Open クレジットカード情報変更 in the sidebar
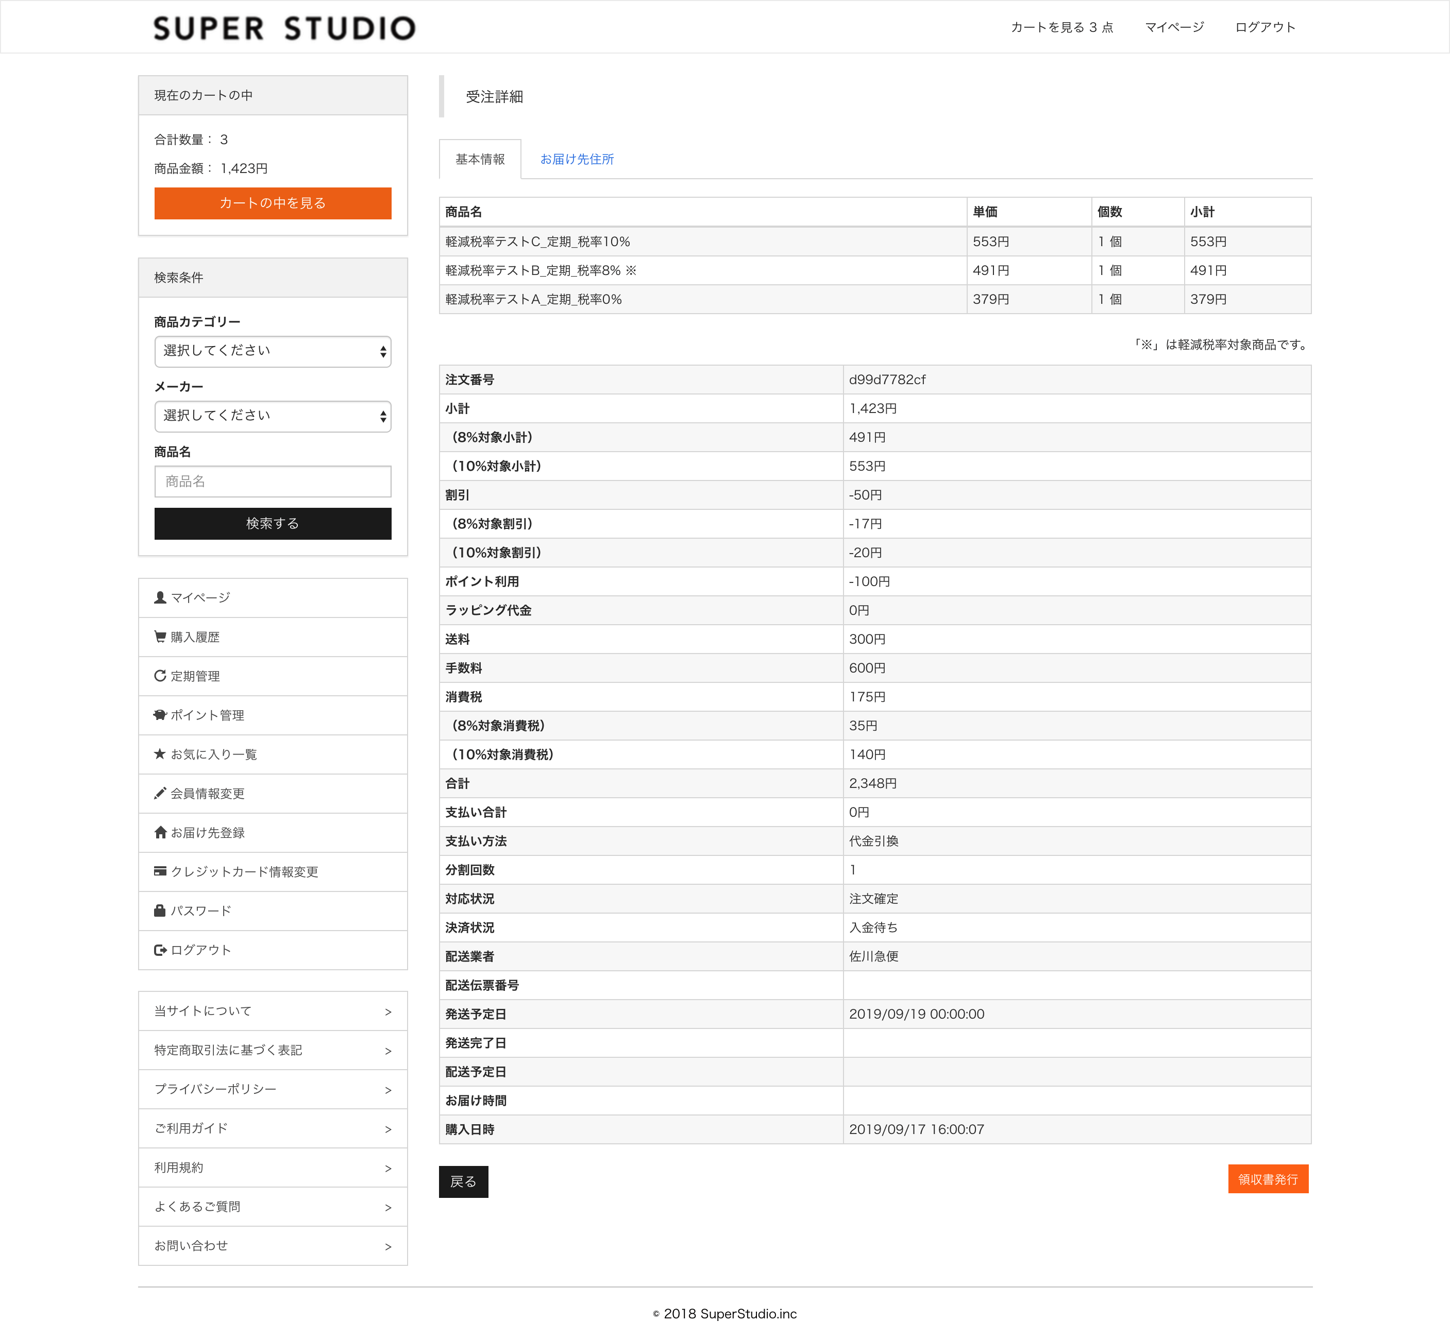 (273, 872)
